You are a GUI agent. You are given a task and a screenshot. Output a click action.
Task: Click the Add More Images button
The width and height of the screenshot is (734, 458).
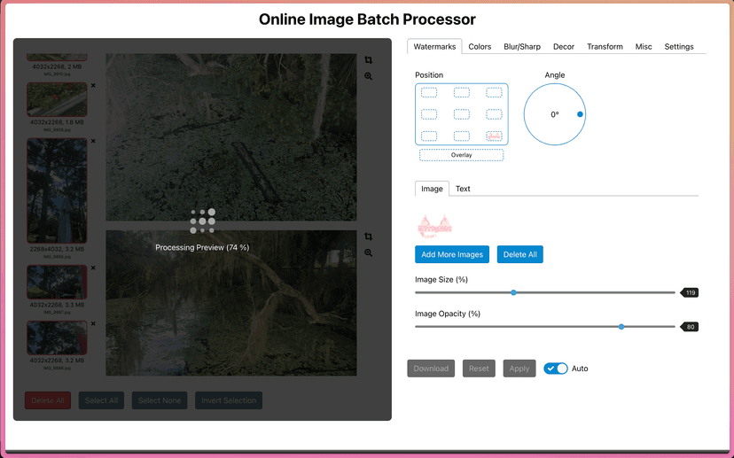coord(452,254)
